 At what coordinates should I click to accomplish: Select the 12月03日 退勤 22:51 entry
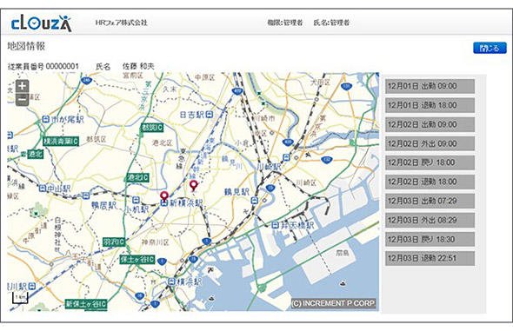[x=430, y=258]
